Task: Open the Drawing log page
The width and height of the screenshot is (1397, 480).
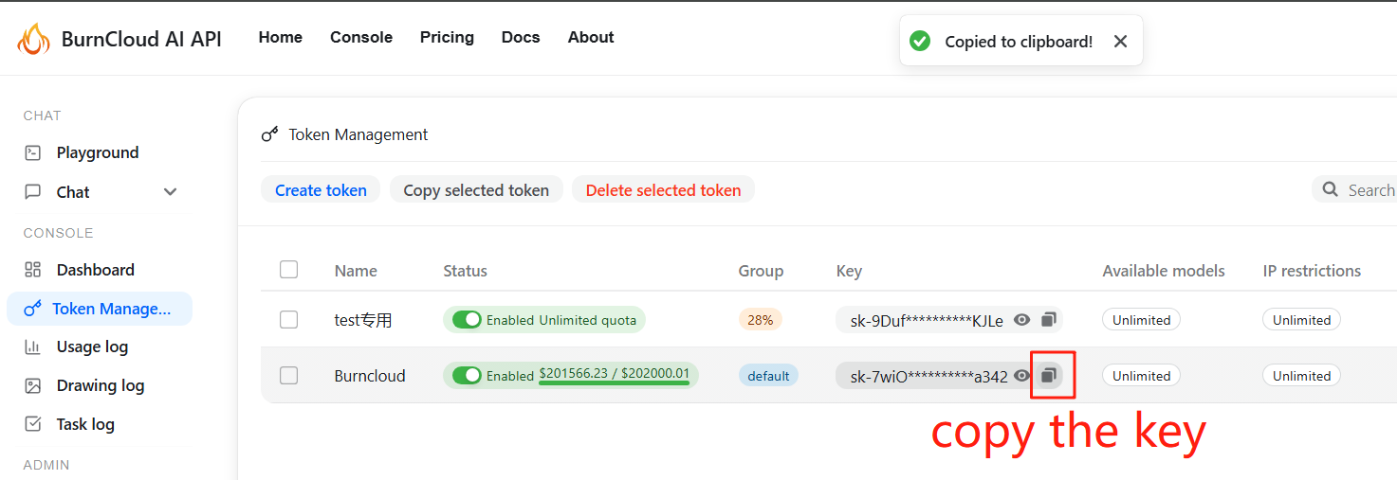Action: (100, 385)
